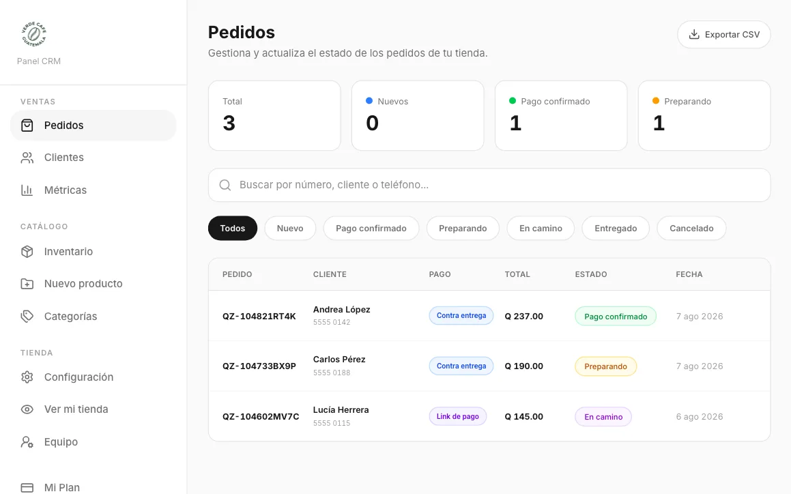Image resolution: width=791 pixels, height=494 pixels.
Task: Click total Q 237.00
Action: [523, 317]
